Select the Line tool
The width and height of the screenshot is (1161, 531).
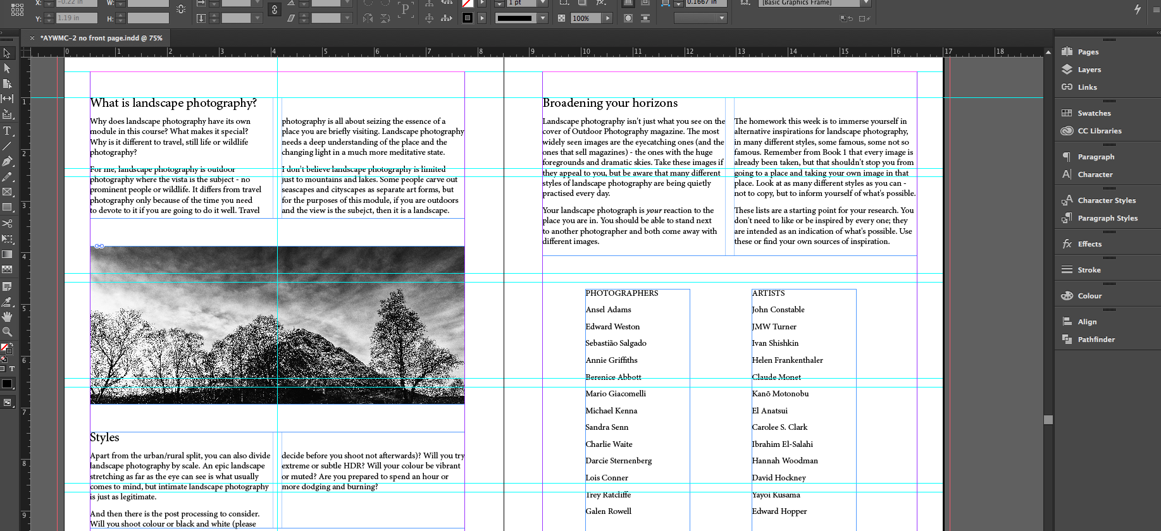point(7,146)
